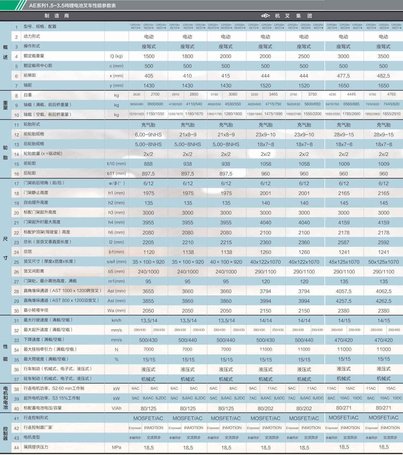403x455 pixels.
Task: Click the section label 电机和电池
Action: [x=5, y=398]
